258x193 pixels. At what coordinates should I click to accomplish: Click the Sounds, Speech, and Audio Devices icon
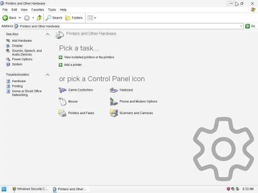coord(8,51)
